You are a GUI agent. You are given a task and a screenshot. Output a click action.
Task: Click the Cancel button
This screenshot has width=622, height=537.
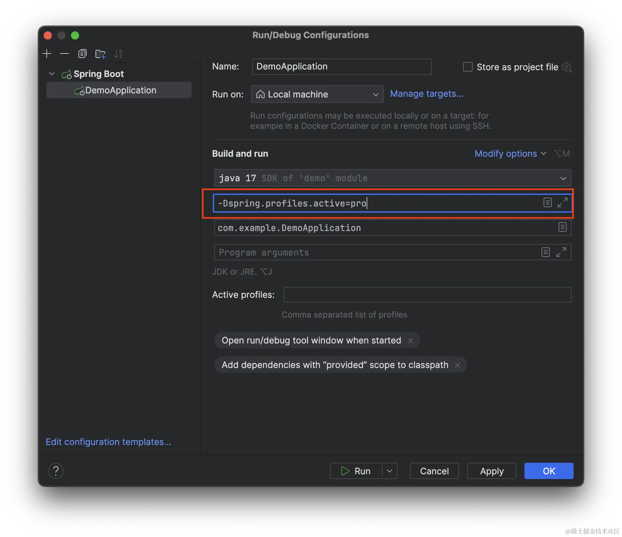tap(434, 471)
